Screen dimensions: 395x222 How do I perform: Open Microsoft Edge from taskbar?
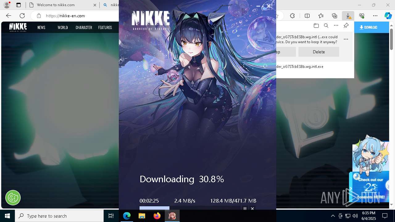(x=127, y=216)
